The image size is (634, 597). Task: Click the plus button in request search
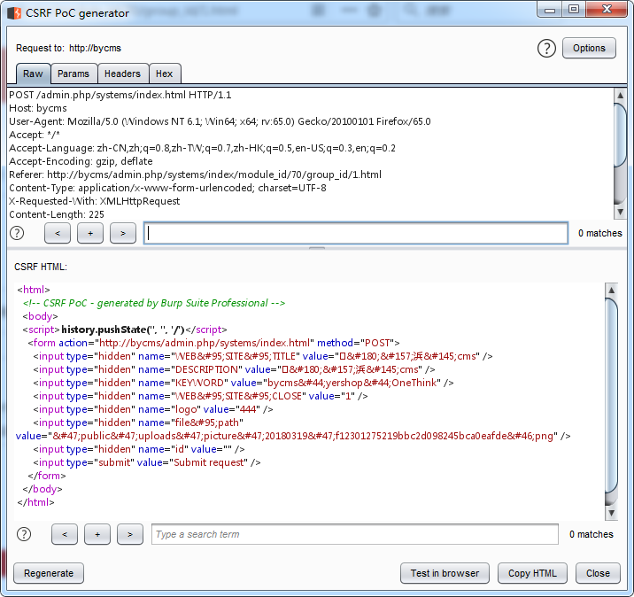pyautogui.click(x=90, y=233)
